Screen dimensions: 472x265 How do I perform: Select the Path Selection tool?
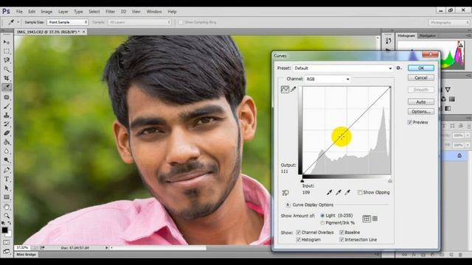[7, 188]
